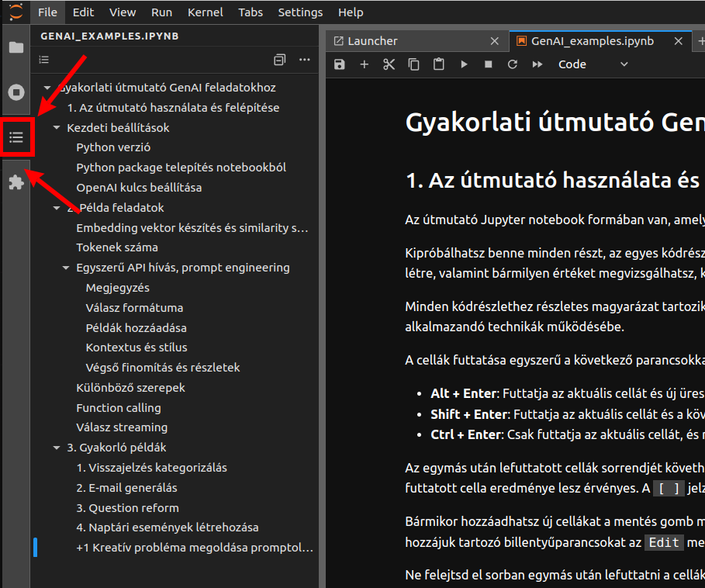Open the extension manager puzzle icon
Viewport: 705px width, 588px height.
coord(16,183)
